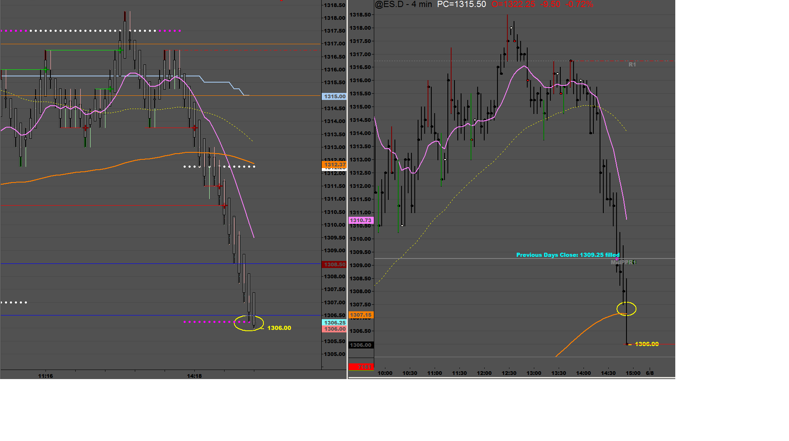The height and width of the screenshot is (441, 789).
Task: Click 1306.50 on the right chart price axis
Action: coord(361,331)
